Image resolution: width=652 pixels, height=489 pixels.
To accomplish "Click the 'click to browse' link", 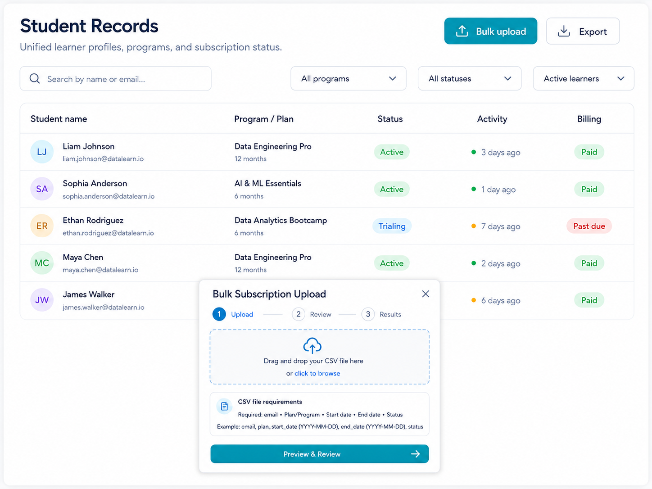I will point(317,373).
